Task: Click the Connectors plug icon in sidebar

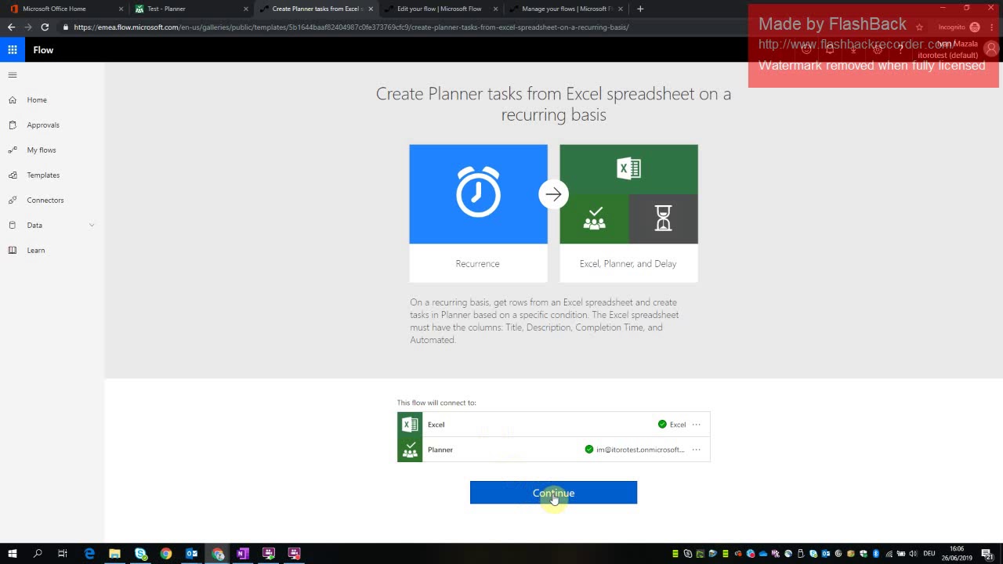Action: tap(13, 201)
